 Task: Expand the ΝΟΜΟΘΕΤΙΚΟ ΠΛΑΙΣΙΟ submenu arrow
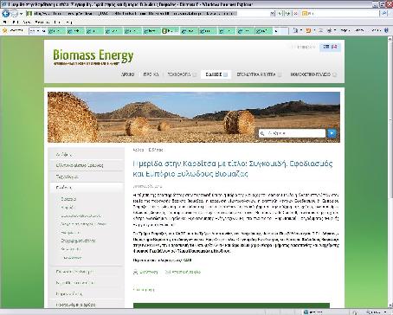coord(334,74)
